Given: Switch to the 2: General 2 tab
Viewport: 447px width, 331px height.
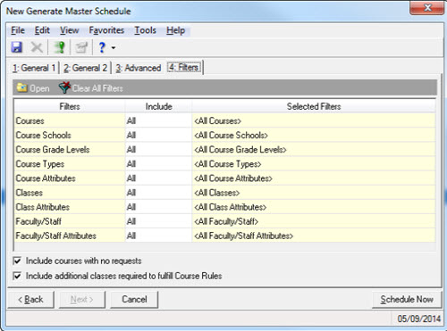Looking at the screenshot, I should [x=85, y=68].
